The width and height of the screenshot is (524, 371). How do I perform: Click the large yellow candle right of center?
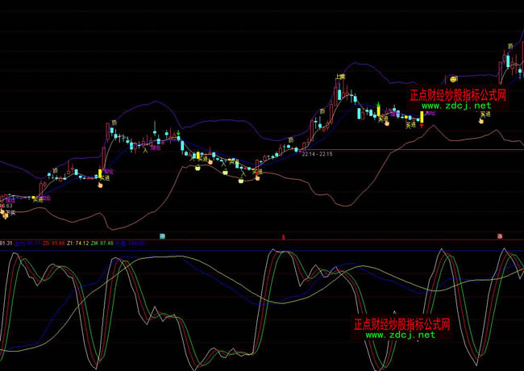[421, 115]
